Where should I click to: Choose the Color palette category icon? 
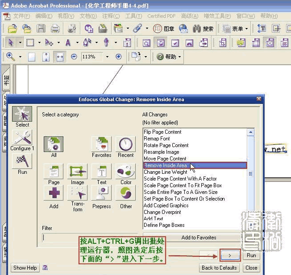click(126, 171)
